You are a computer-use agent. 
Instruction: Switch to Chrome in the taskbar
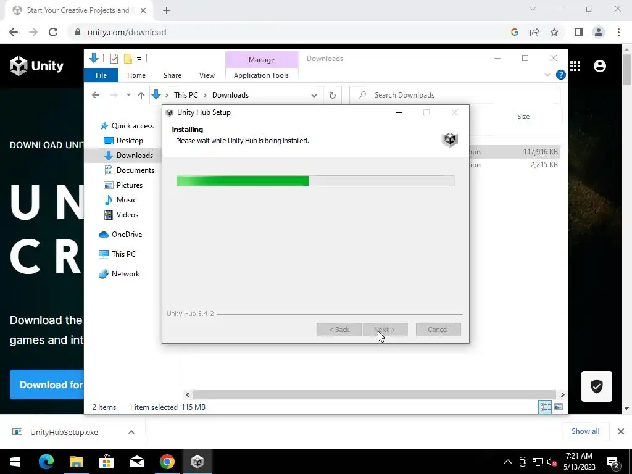click(x=167, y=462)
